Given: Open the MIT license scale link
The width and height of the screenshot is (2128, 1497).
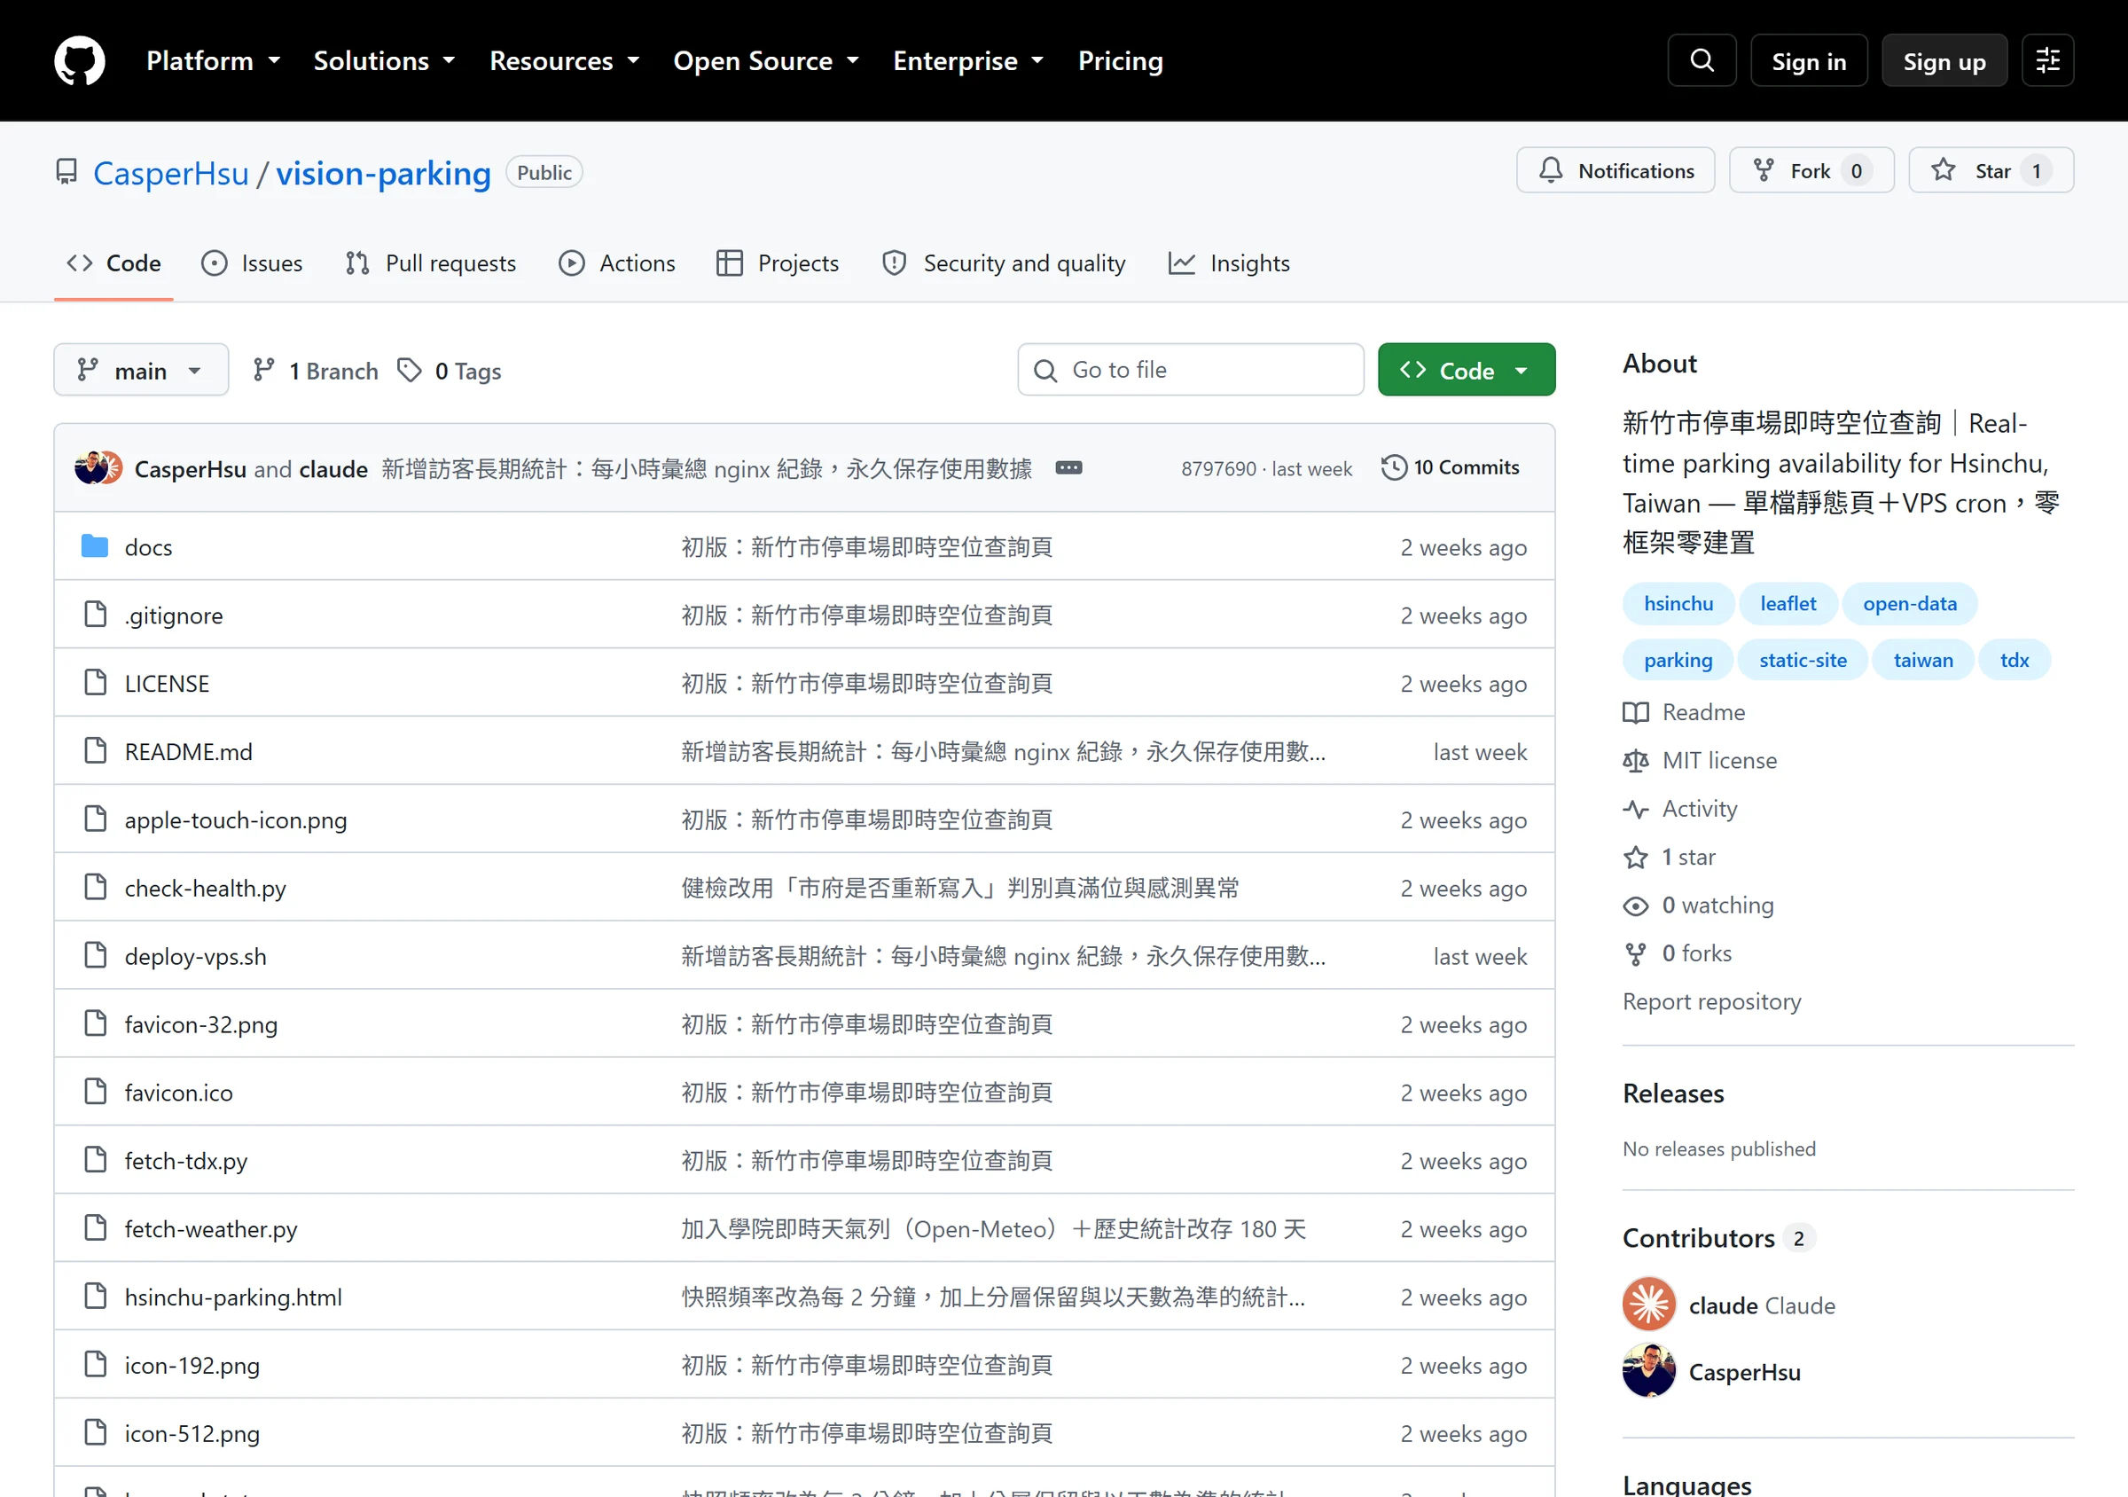Looking at the screenshot, I should [1700, 760].
